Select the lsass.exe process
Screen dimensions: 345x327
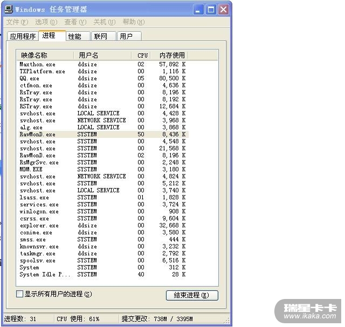point(104,198)
